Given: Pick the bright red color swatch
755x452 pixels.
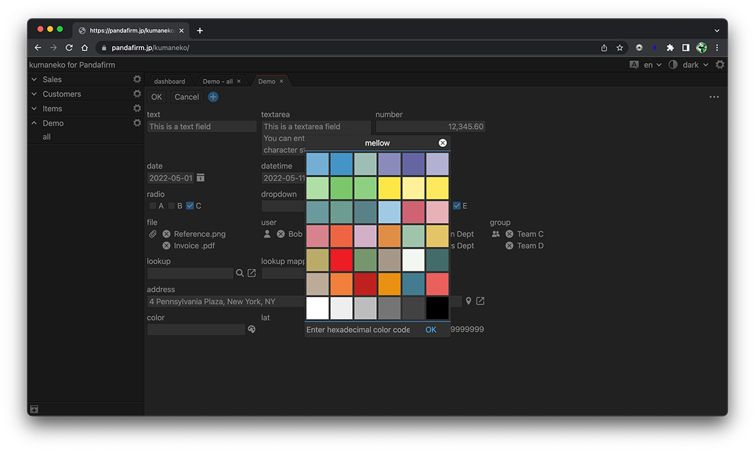Looking at the screenshot, I should click(x=341, y=260).
